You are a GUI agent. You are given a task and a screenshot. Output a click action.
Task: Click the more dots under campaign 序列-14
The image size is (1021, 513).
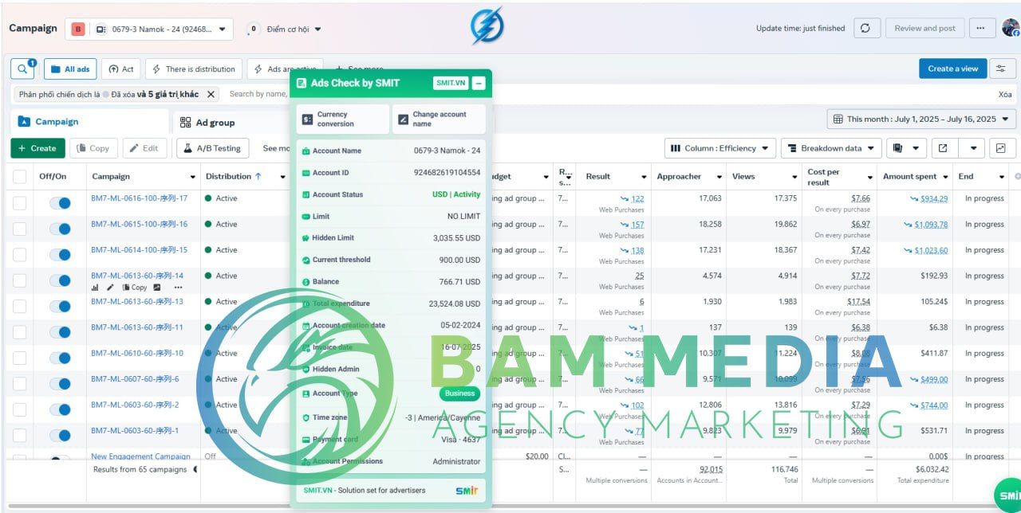pyautogui.click(x=178, y=288)
